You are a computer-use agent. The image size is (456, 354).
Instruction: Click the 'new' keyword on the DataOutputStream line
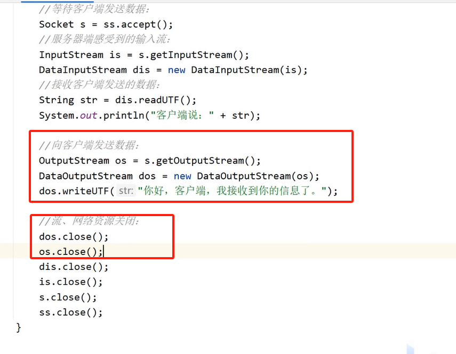click(182, 176)
